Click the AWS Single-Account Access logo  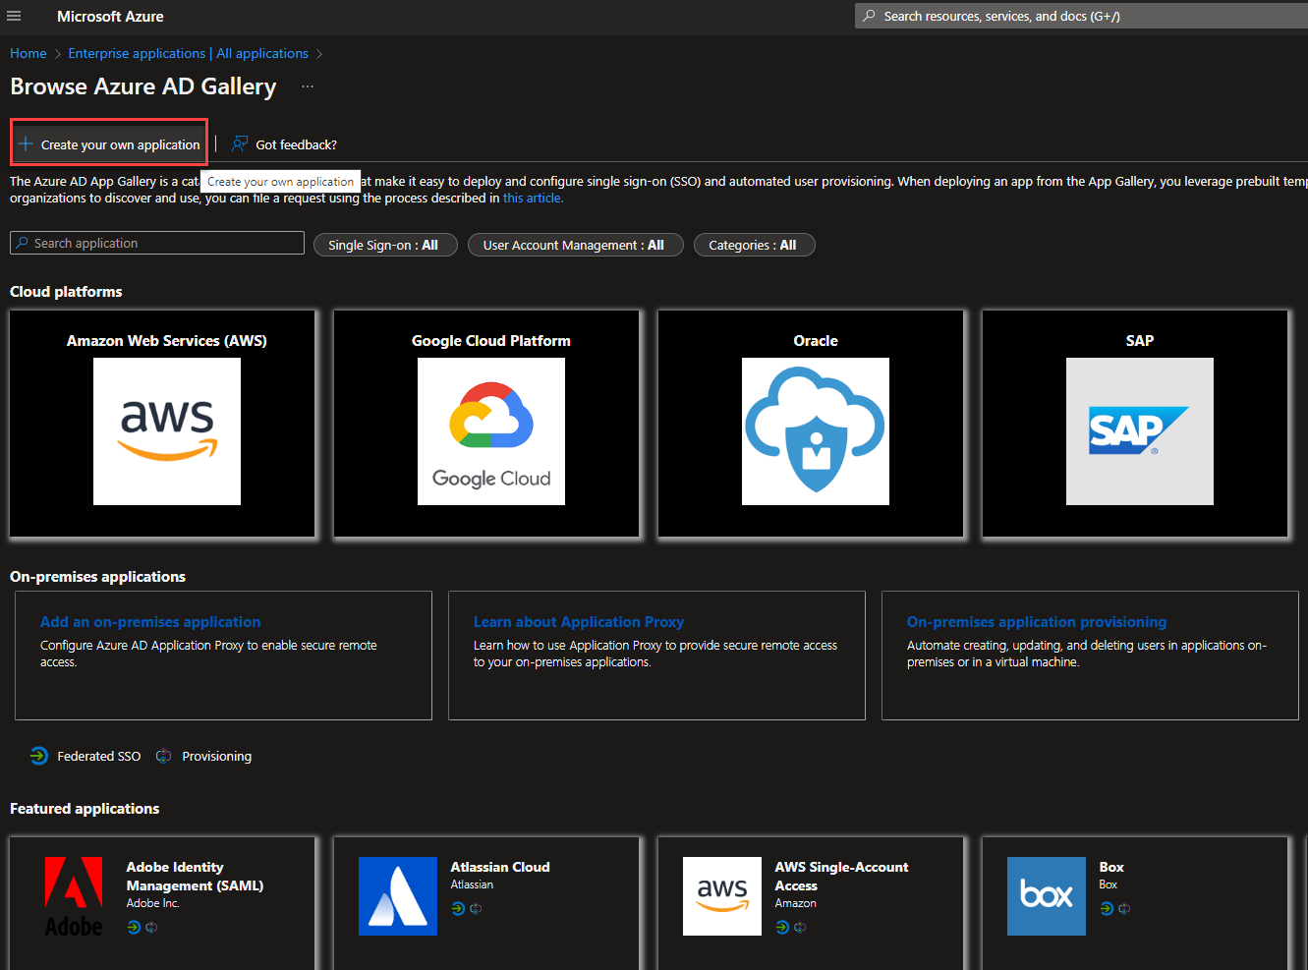[722, 896]
